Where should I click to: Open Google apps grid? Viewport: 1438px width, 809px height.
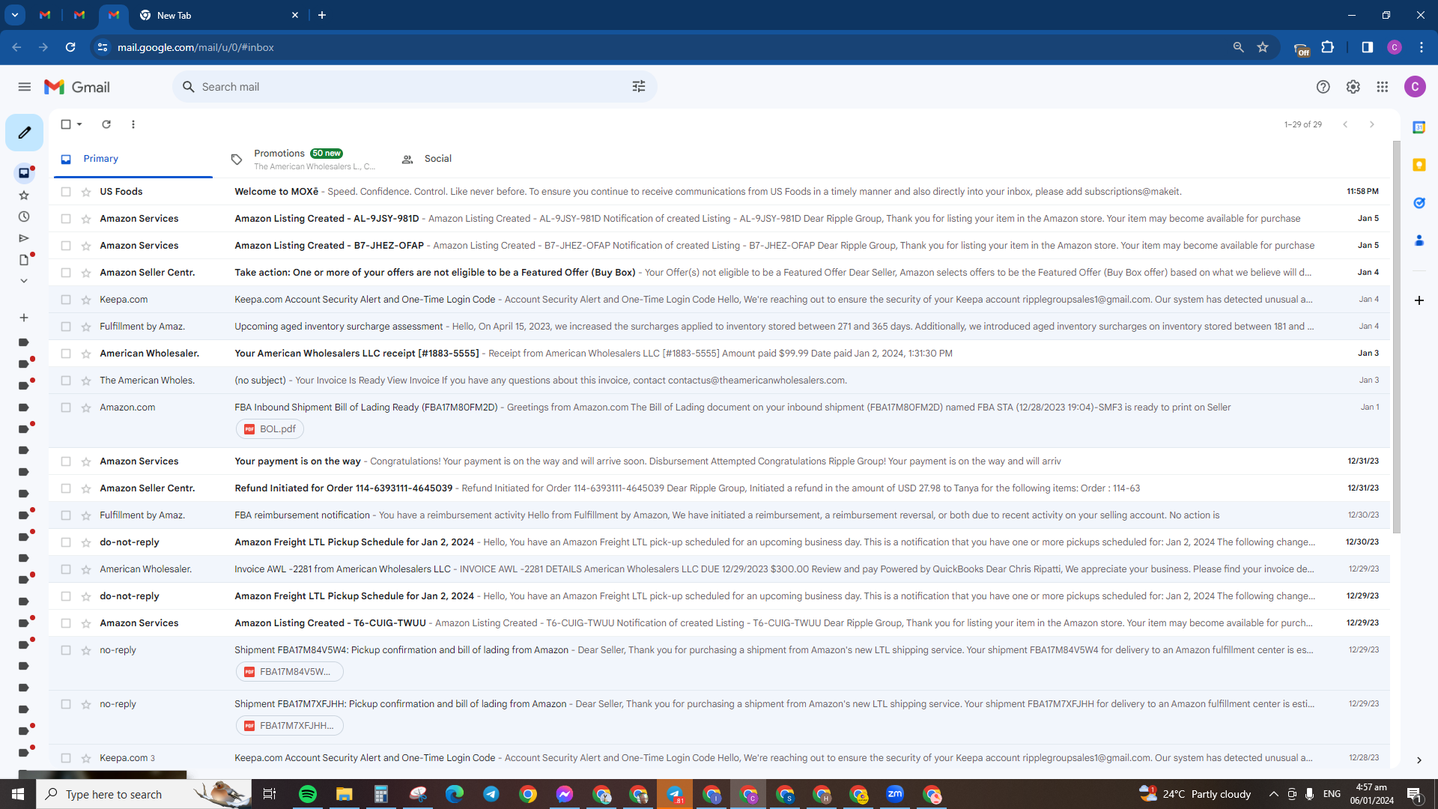(x=1383, y=87)
